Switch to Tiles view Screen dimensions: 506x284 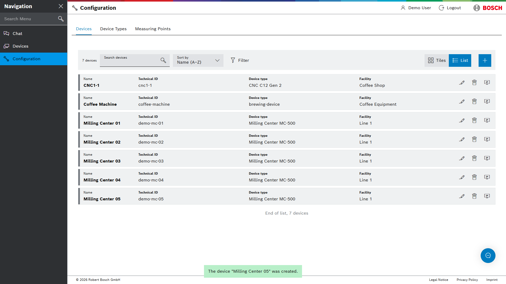[x=437, y=60]
